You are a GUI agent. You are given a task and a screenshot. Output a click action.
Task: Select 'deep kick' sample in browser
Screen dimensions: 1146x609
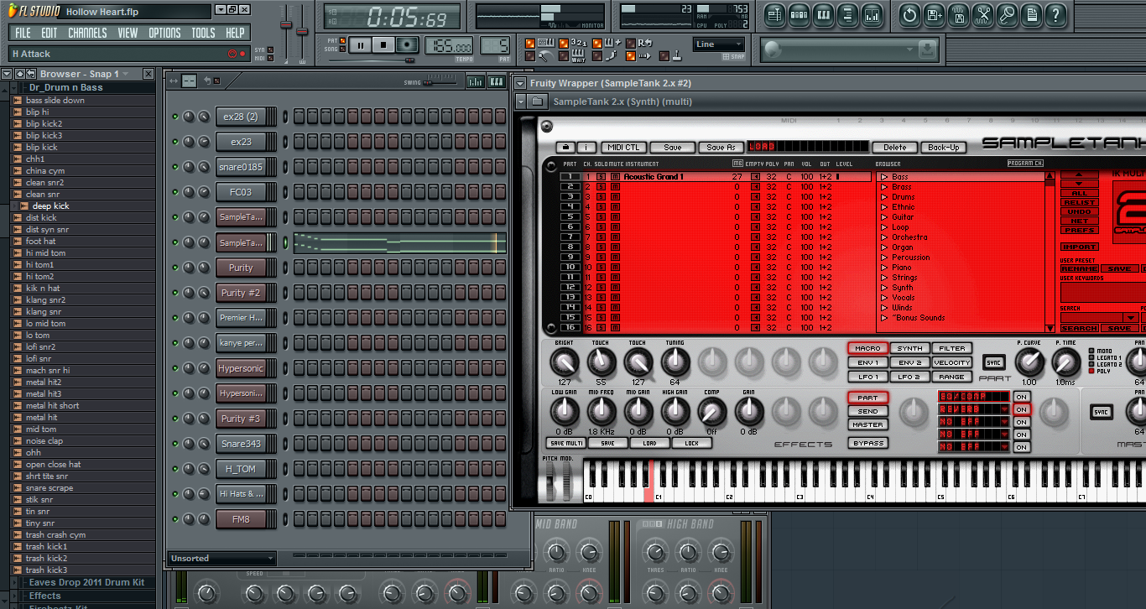50,206
